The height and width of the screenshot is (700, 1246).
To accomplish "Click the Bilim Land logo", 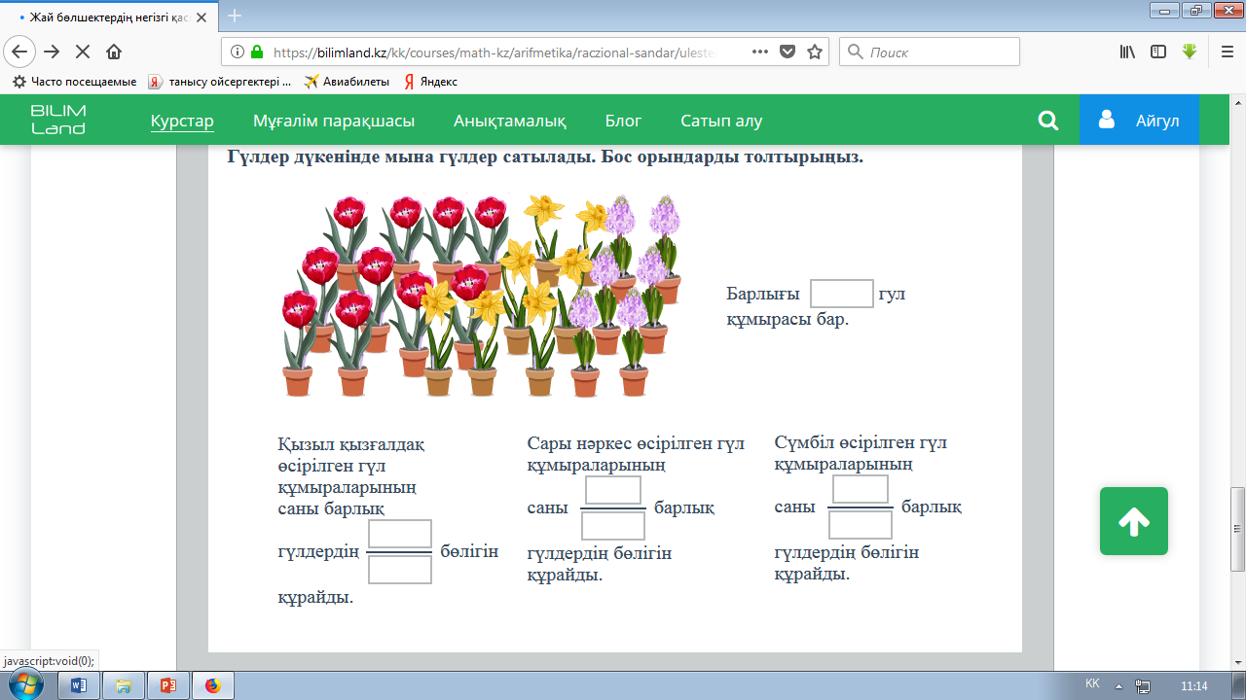I will coord(58,120).
